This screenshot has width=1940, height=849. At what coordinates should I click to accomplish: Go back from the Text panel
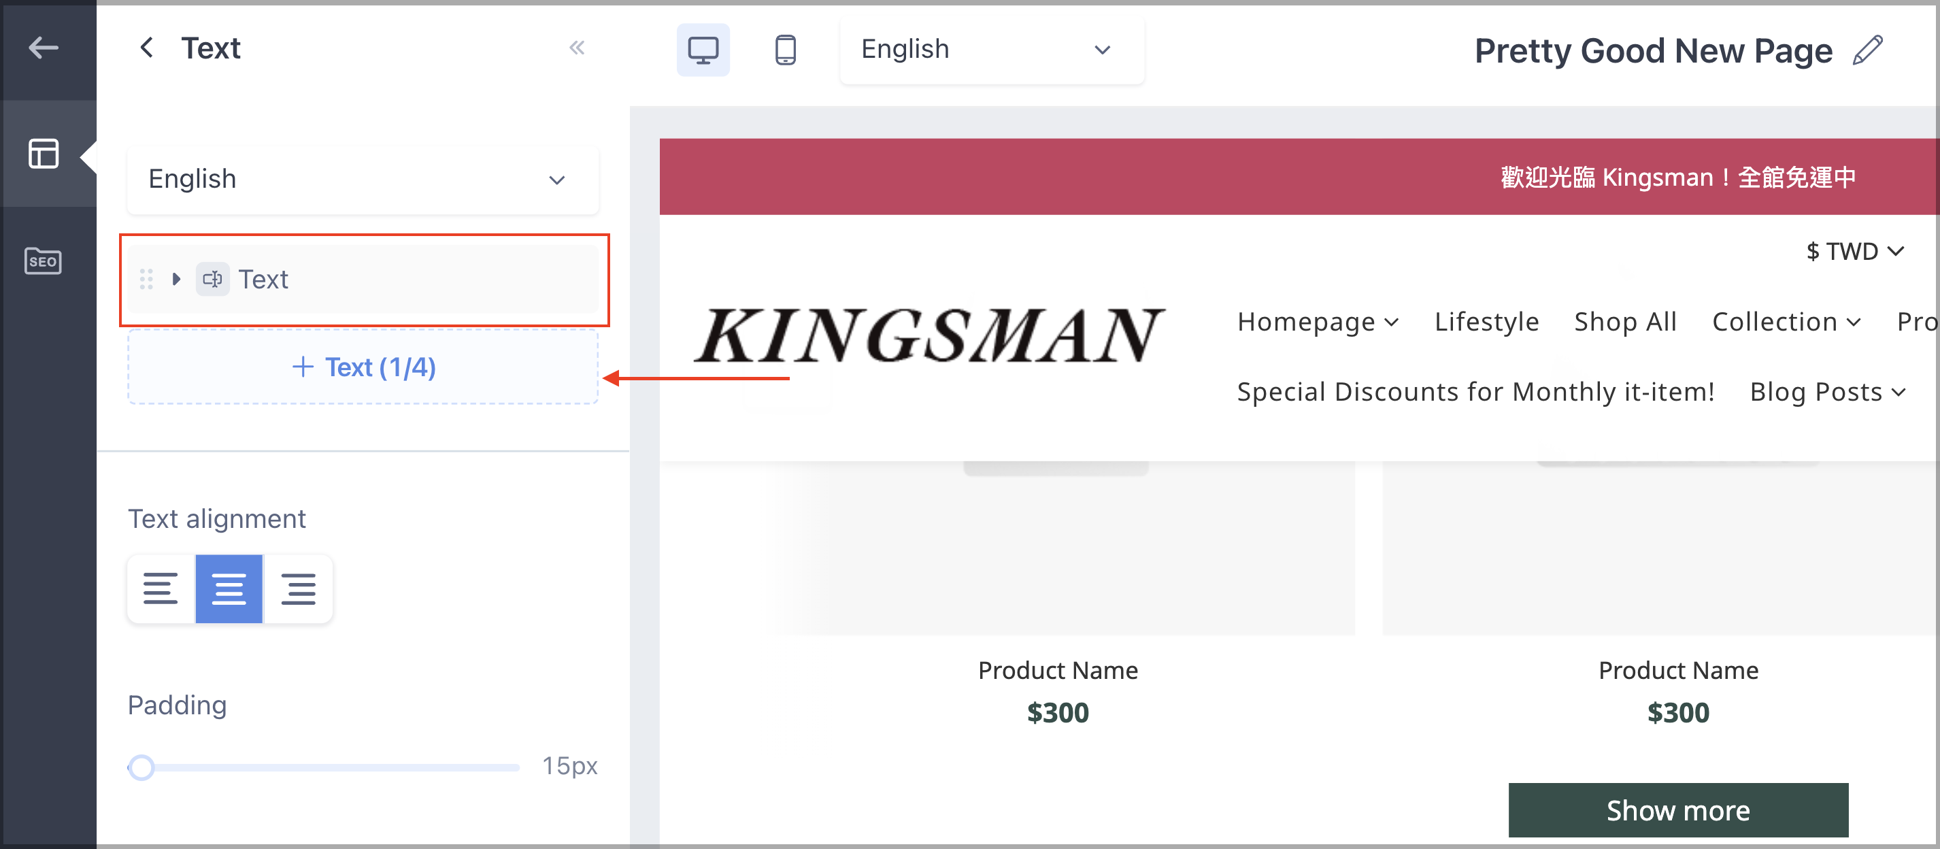pos(147,48)
